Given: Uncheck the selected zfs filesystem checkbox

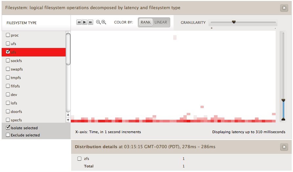Looking at the screenshot, I should (8, 52).
